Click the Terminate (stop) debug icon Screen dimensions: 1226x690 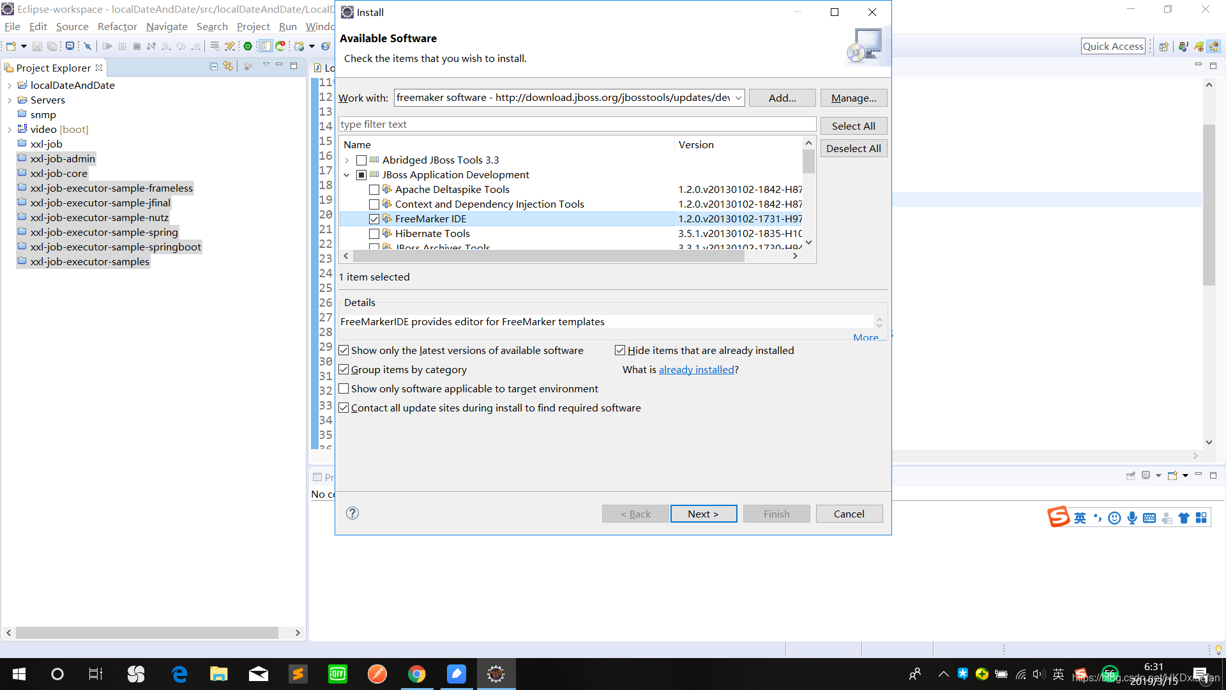(137, 46)
